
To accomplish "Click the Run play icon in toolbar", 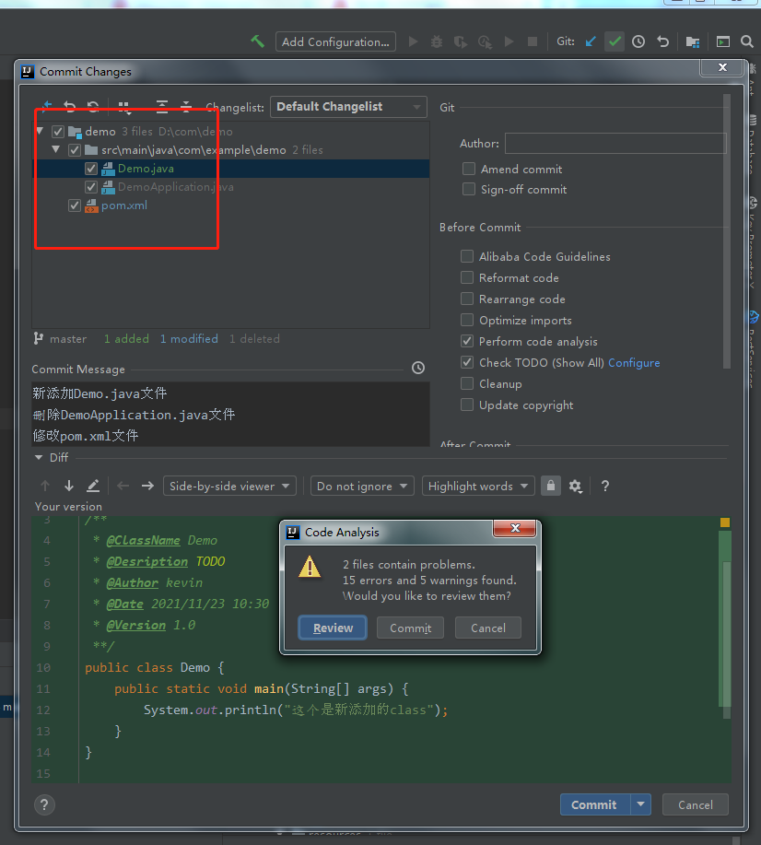I will click(414, 41).
